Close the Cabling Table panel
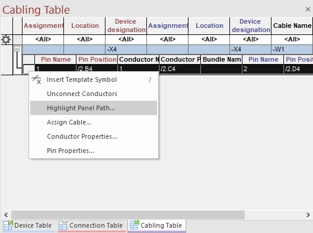Viewport: 313px width, 233px height. 308,9
